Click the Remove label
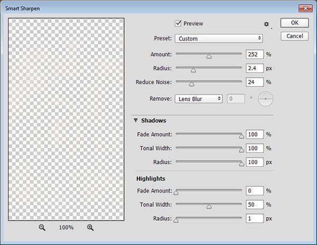 [161, 99]
